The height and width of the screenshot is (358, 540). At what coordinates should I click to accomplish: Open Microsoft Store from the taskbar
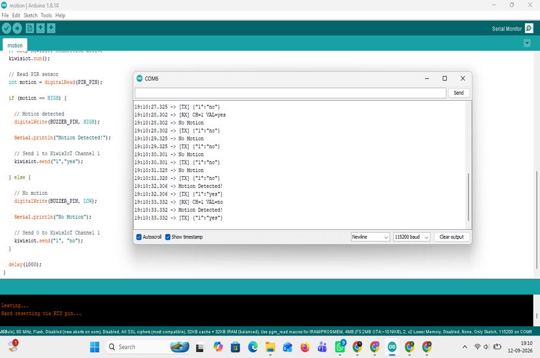click(235, 347)
